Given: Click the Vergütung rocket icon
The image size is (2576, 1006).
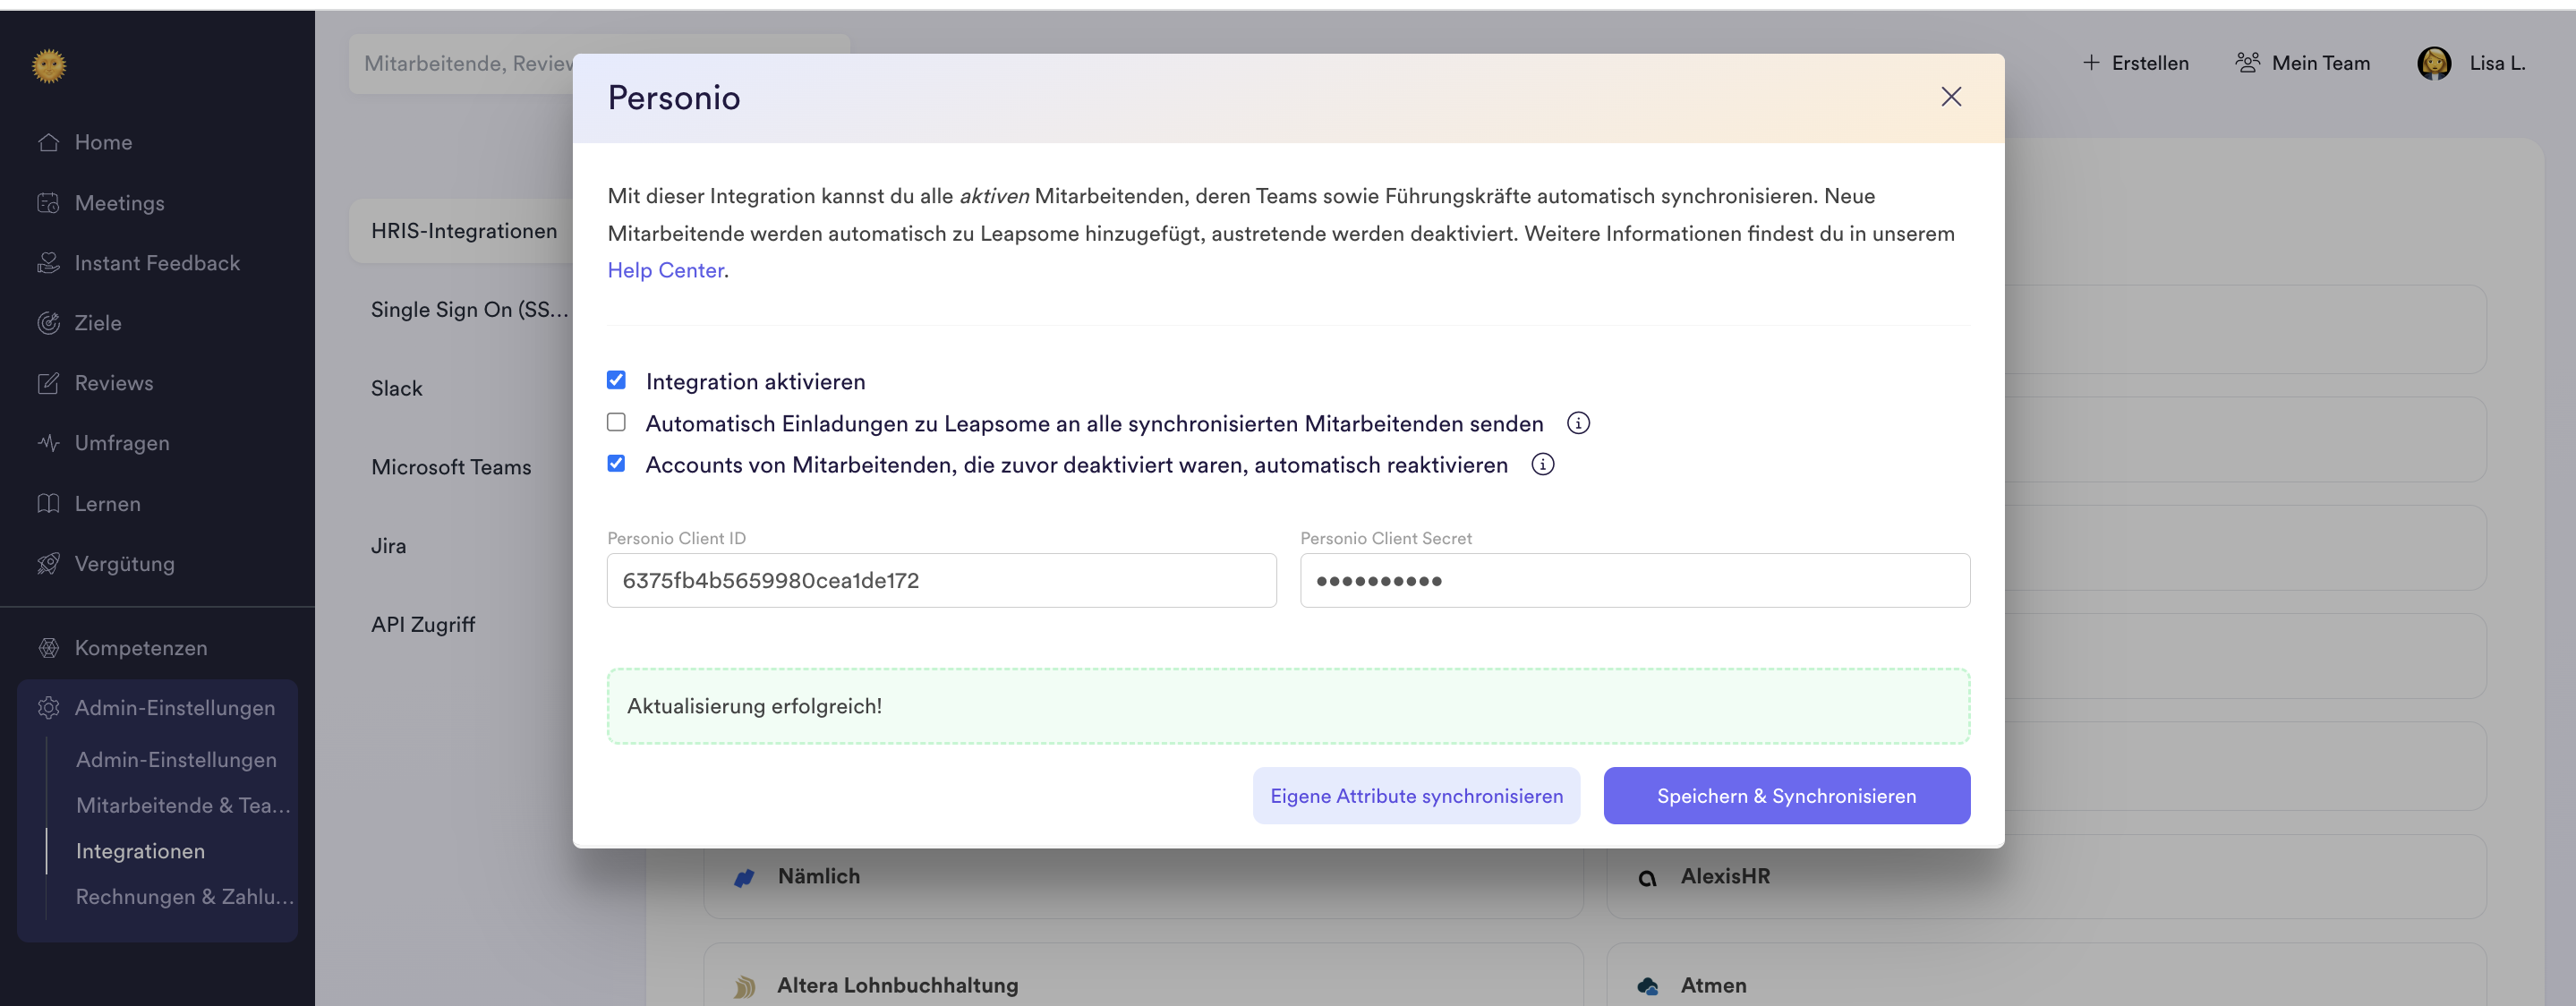Looking at the screenshot, I should (48, 564).
